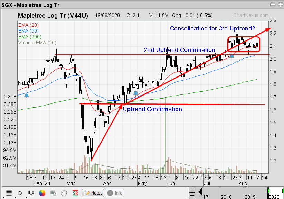Click the 0.31B volume axis label
Image resolution: width=284 pixels, height=199 pixels.
pos(10,97)
